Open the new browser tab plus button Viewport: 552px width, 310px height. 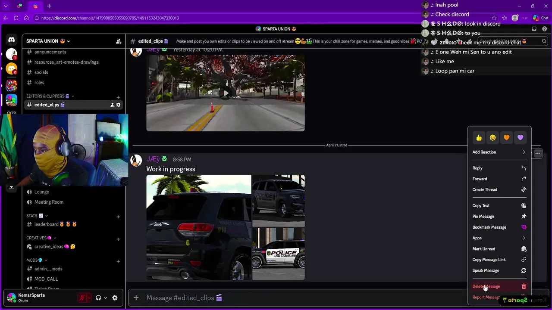coord(49,6)
